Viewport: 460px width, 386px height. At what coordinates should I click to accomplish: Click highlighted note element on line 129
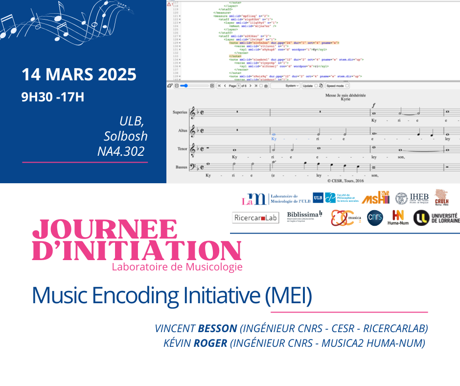(x=284, y=43)
